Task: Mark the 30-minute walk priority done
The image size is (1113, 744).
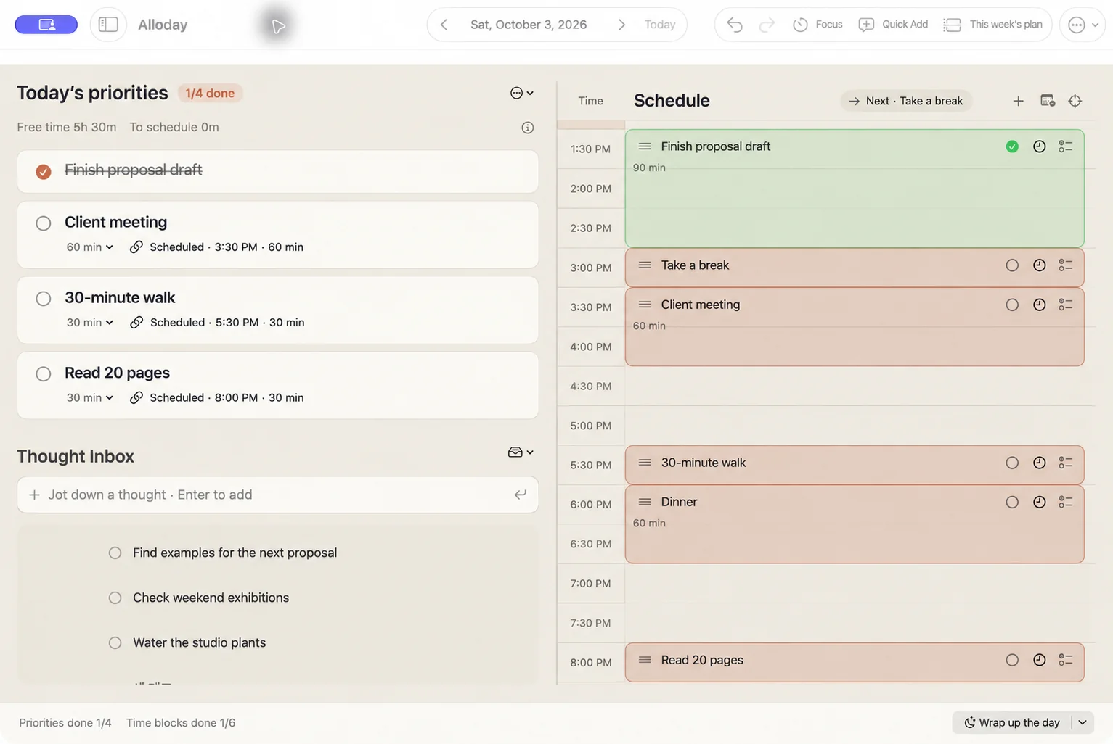Action: (44, 299)
